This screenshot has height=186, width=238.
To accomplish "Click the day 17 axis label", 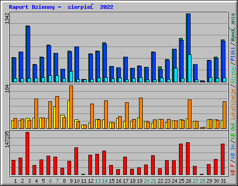I will 126,181.
